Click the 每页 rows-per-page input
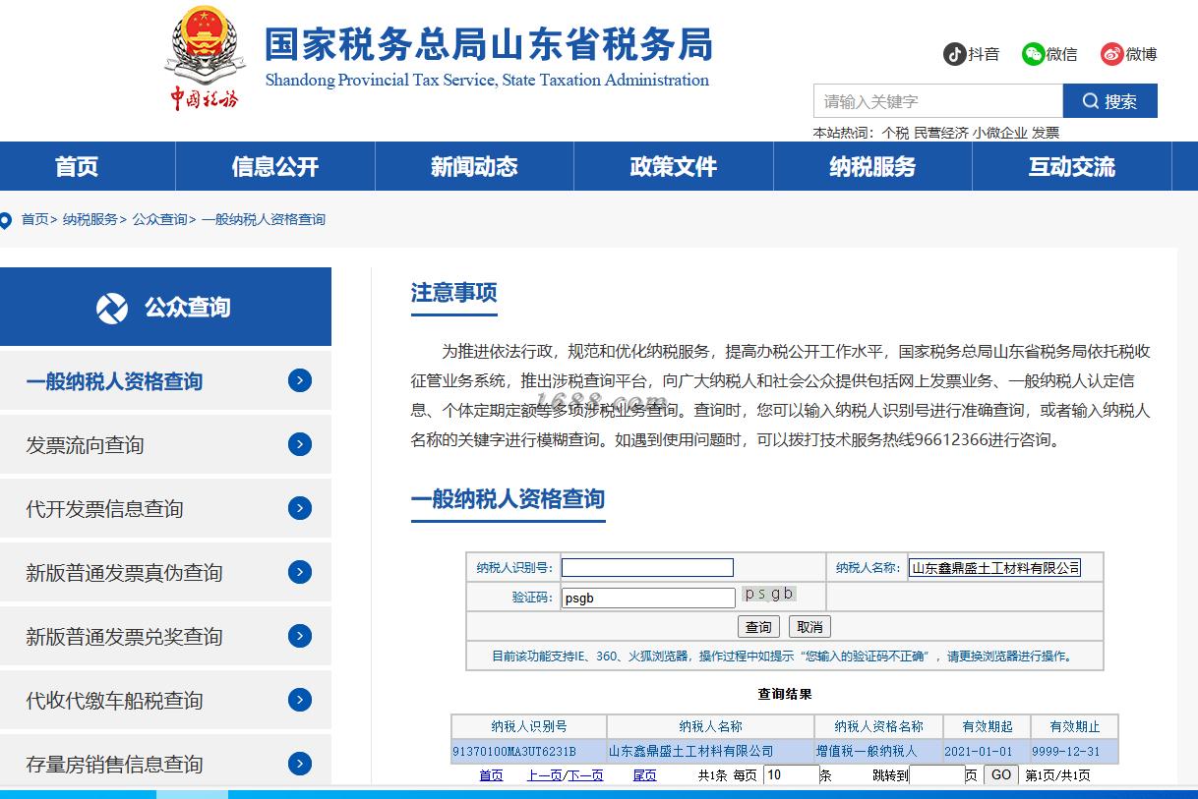Screen dimensions: 1198x799 point(791,775)
